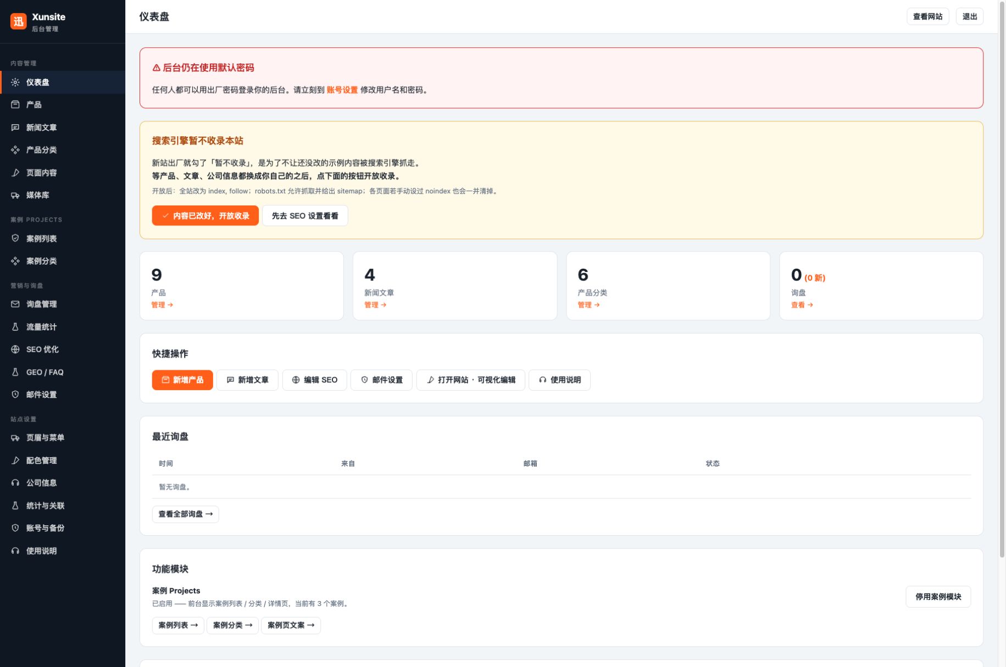Screen dimensions: 1006x667
Task: Click 查看 link under 询盘 count
Action: pos(802,305)
